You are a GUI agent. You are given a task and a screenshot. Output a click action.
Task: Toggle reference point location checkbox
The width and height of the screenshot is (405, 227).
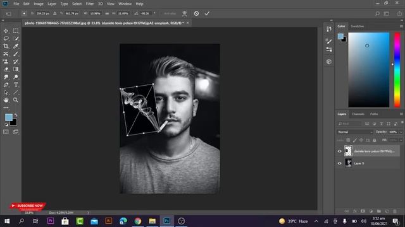[x=24, y=13]
